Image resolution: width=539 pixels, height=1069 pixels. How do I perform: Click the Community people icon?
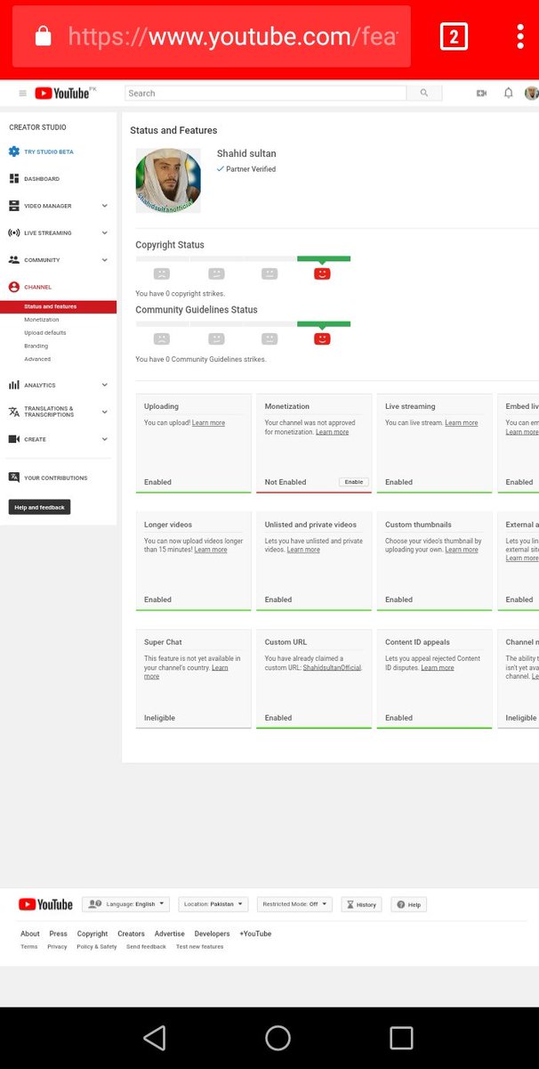click(14, 260)
